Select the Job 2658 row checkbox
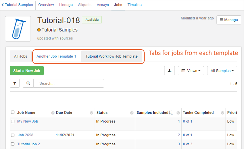Viewport: 244px width, 149px height. point(13,135)
